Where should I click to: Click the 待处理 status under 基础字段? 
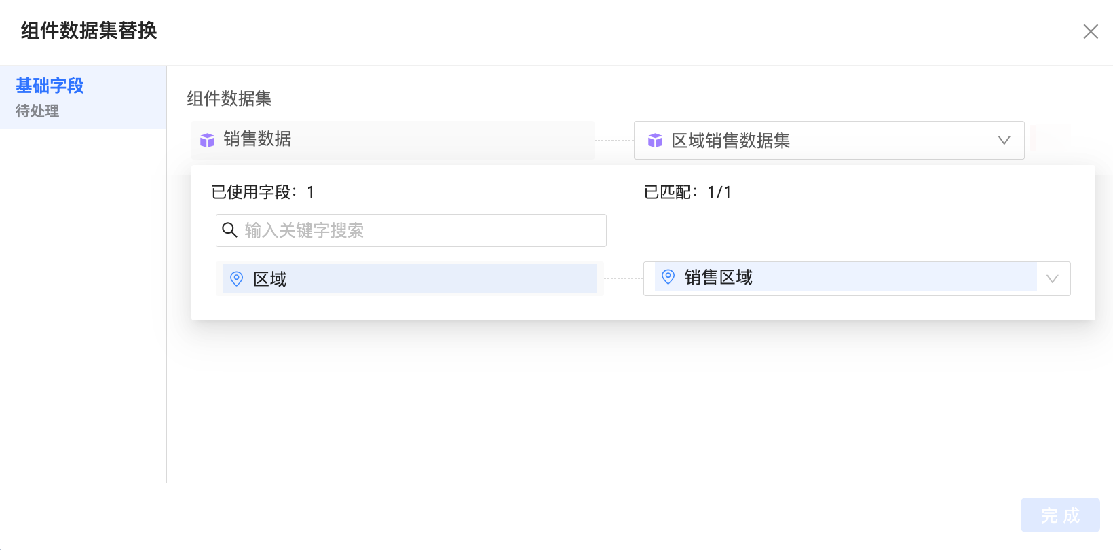coord(37,111)
